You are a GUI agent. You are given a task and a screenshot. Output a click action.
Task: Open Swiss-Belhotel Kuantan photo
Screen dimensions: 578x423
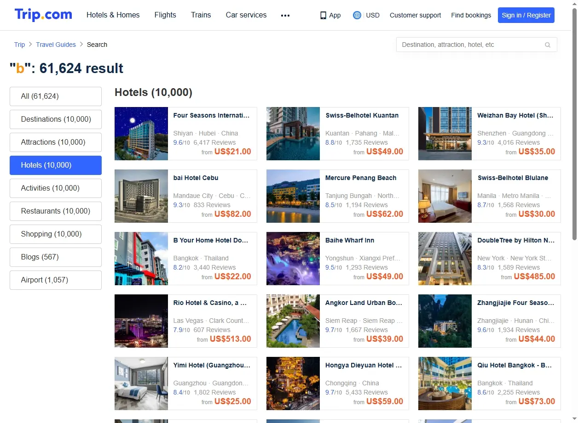pyautogui.click(x=293, y=134)
